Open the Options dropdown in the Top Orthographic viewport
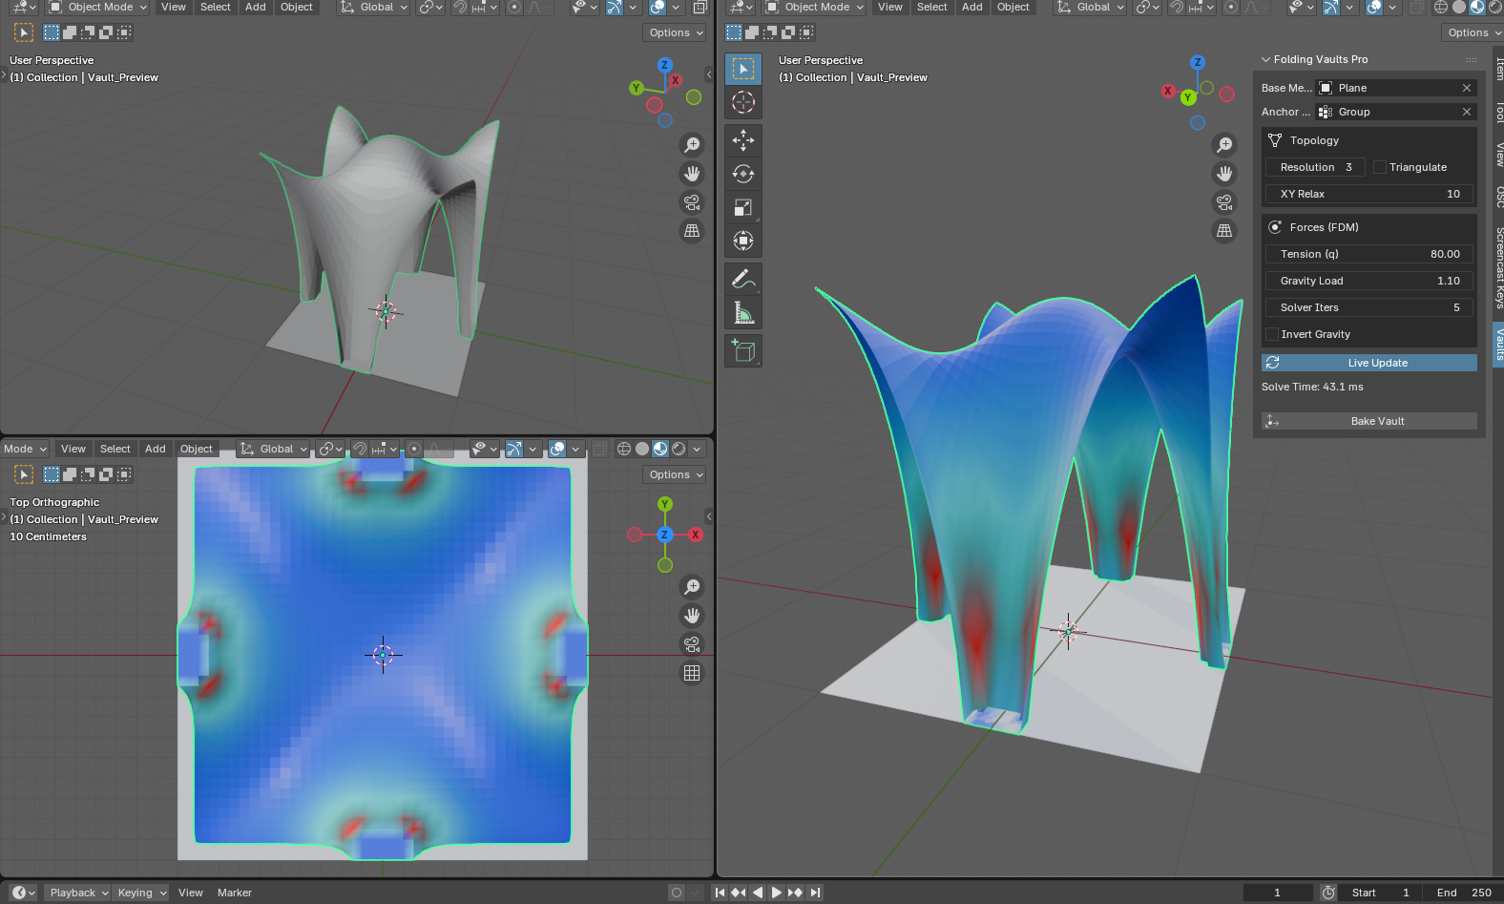The image size is (1504, 904). coord(677,474)
